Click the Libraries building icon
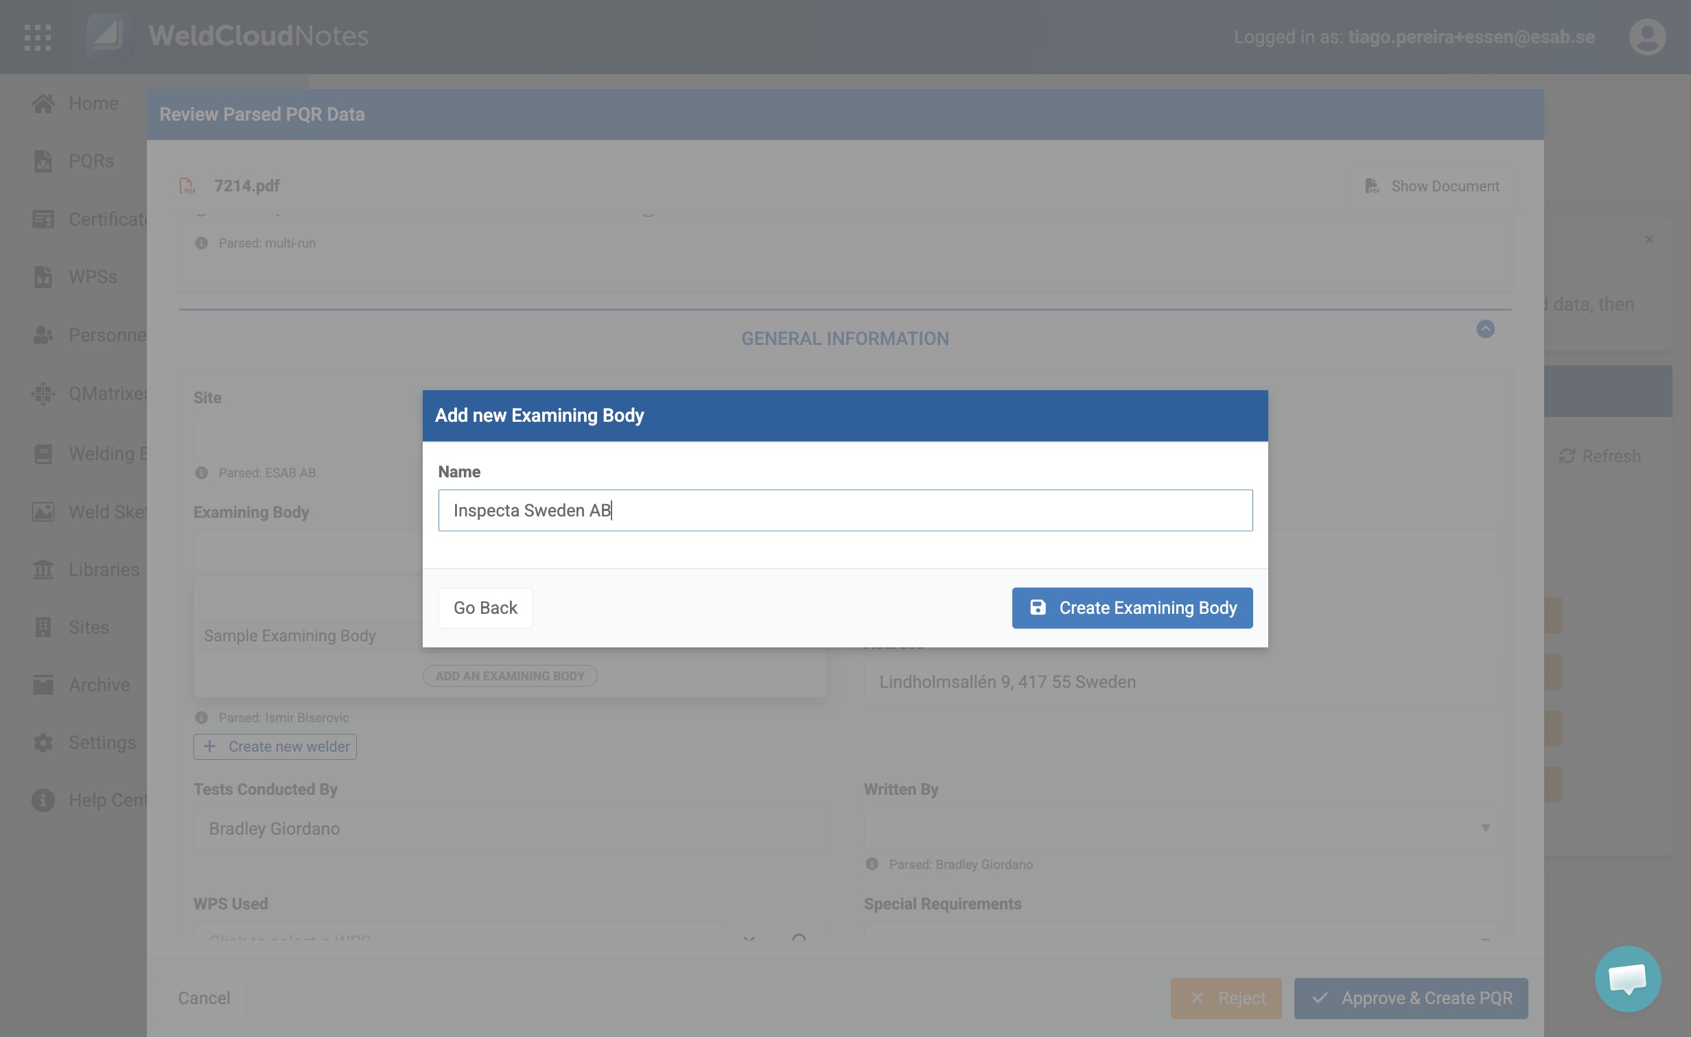This screenshot has height=1037, width=1691. tap(43, 570)
